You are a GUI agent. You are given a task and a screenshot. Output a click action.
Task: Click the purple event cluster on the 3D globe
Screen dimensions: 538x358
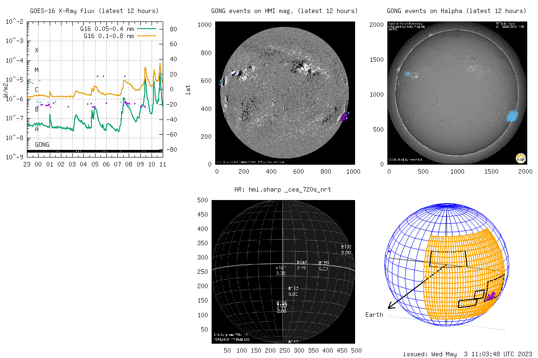tap(490, 296)
